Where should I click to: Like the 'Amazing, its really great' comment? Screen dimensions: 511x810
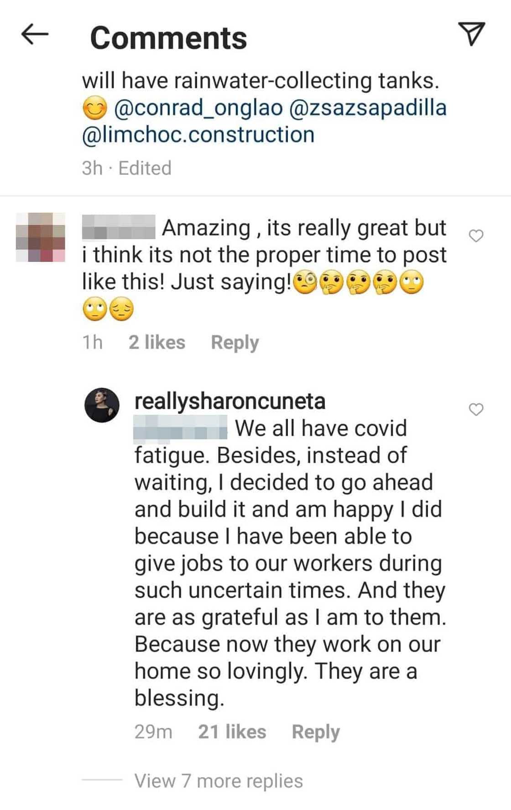(x=476, y=235)
